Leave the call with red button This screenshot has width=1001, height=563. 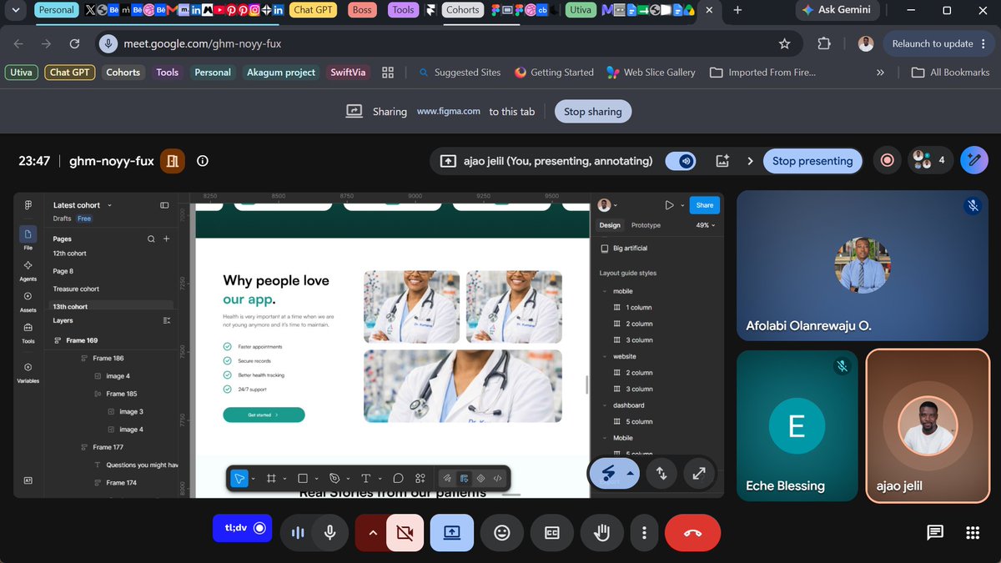tap(692, 532)
